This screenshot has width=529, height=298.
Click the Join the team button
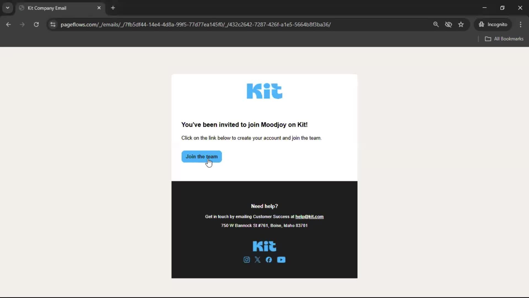click(201, 156)
